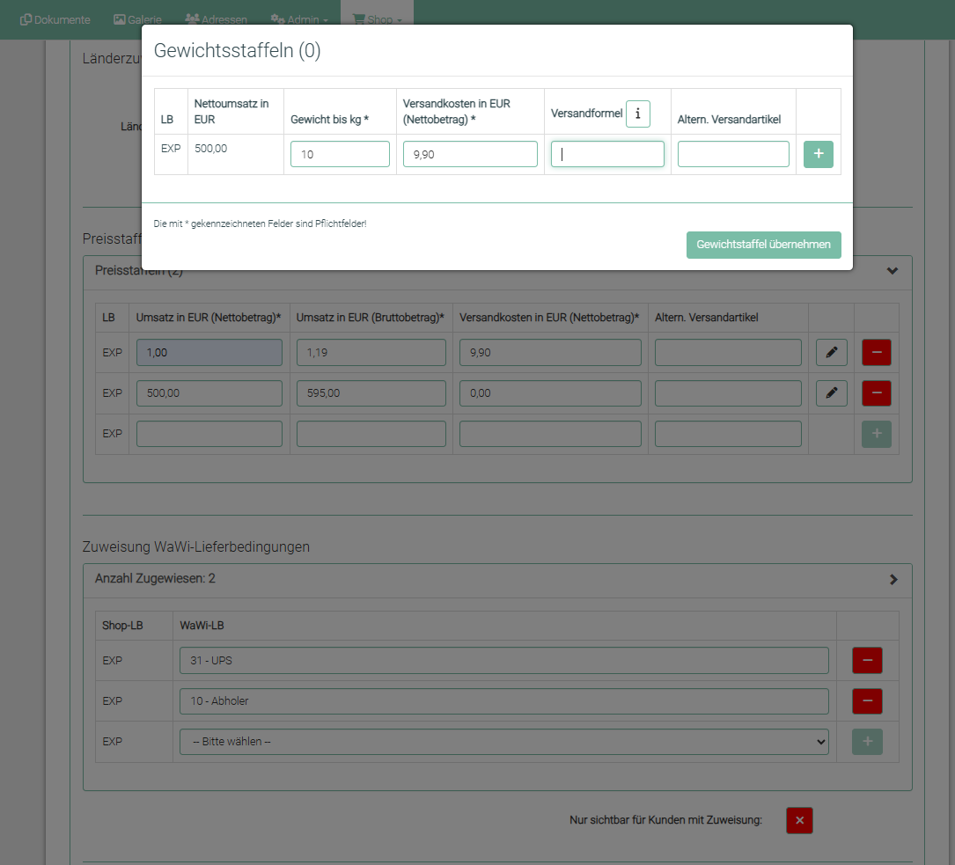This screenshot has height=865, width=955.
Task: Remove the 1,00 EUR price tier row
Action: (876, 353)
